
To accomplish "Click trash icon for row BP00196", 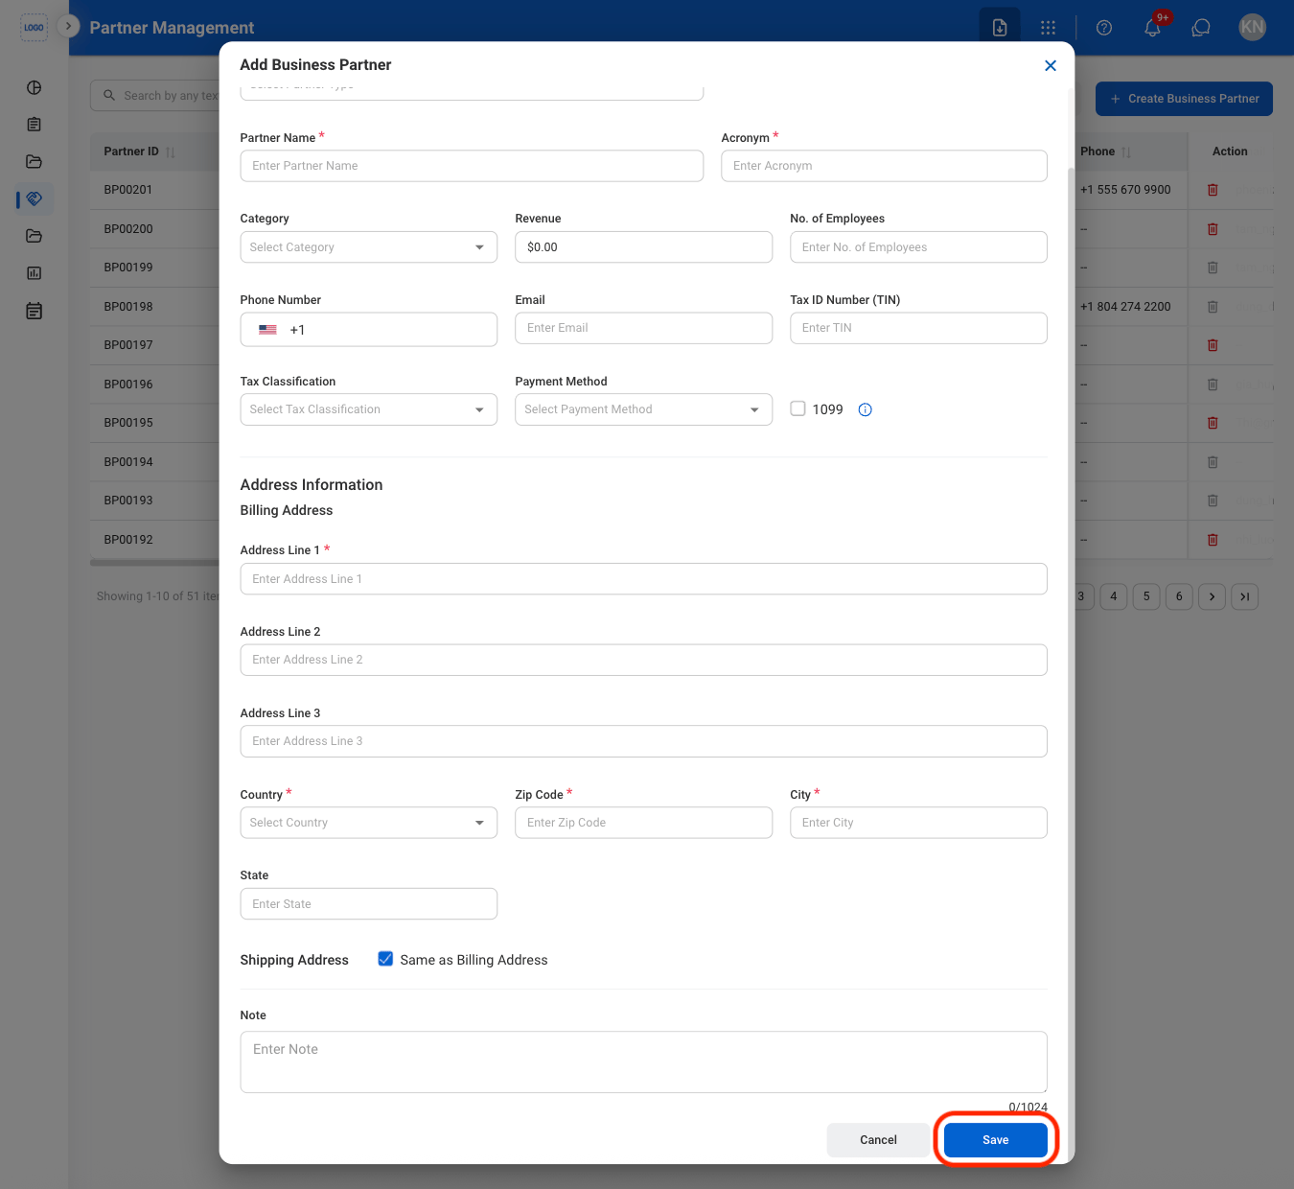I will 1213,385.
